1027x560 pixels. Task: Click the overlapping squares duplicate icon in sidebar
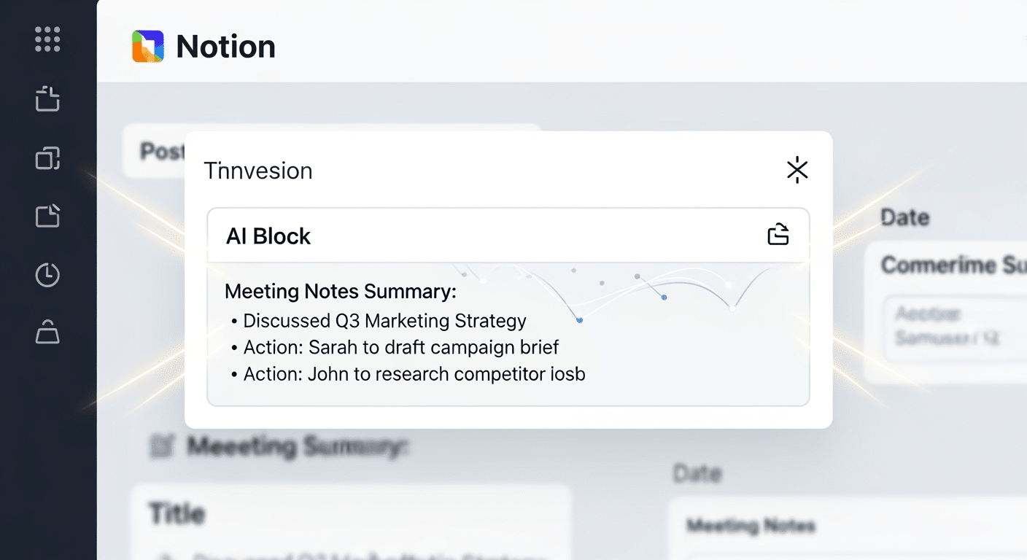[x=47, y=158]
